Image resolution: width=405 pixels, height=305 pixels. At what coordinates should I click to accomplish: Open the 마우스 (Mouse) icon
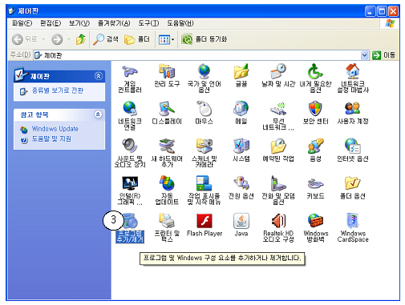[204, 109]
